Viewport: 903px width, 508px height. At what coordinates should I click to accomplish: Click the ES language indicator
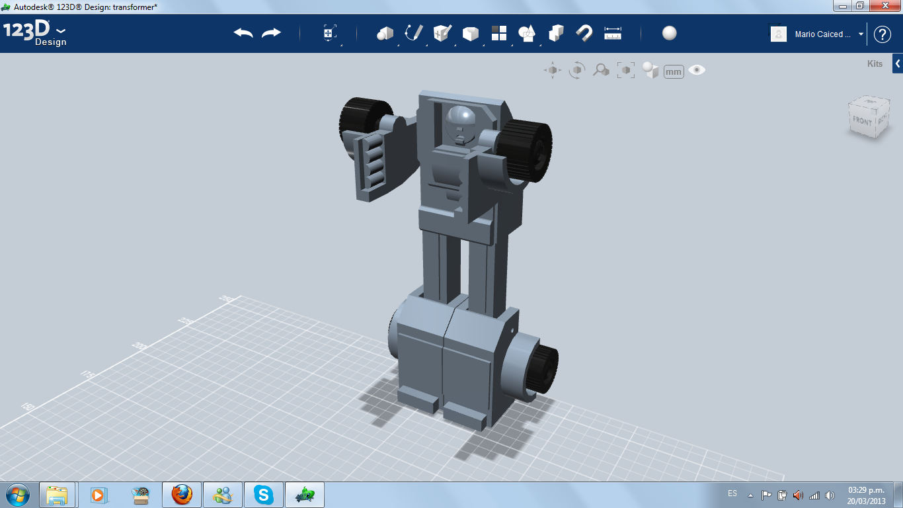pyautogui.click(x=732, y=494)
